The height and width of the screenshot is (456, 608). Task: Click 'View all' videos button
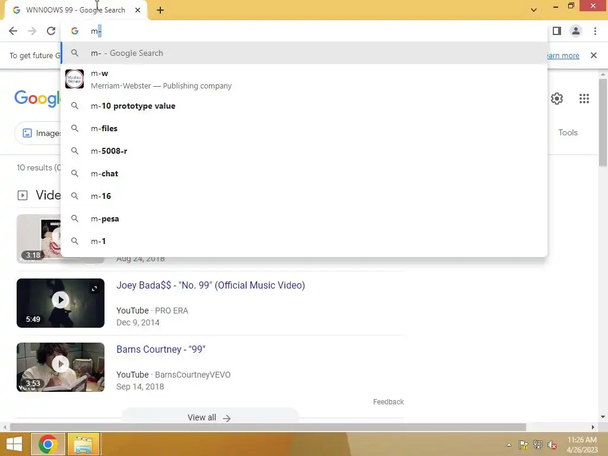(x=210, y=417)
